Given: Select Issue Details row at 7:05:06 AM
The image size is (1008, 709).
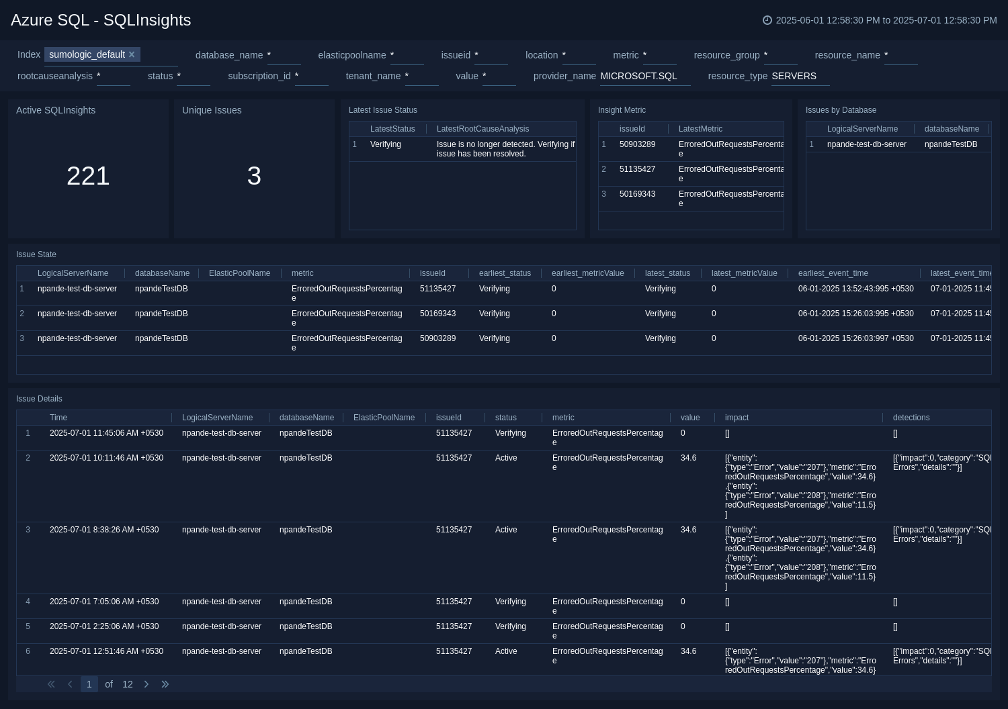Looking at the screenshot, I should coord(504,606).
